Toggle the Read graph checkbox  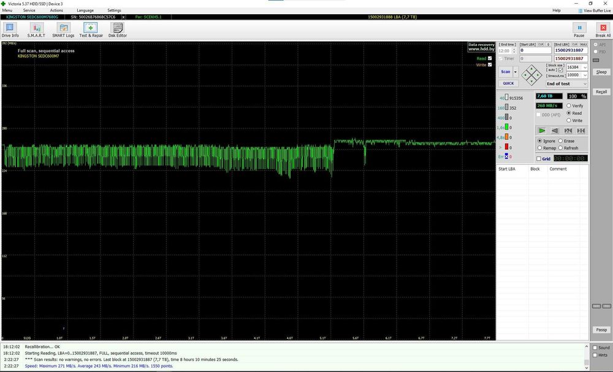pos(490,58)
